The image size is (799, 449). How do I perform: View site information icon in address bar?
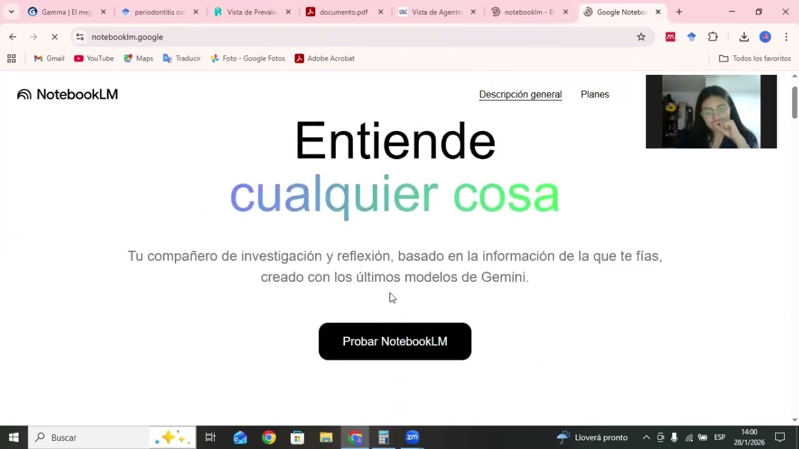pyautogui.click(x=80, y=37)
